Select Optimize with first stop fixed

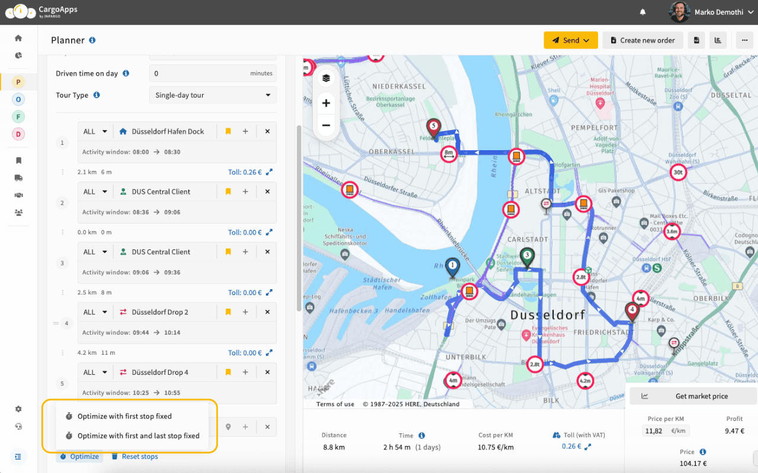click(124, 416)
